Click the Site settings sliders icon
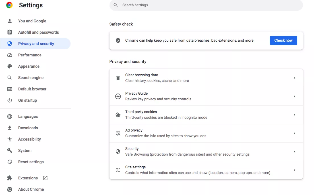Viewport: 314px width, 195px height. (x=118, y=170)
